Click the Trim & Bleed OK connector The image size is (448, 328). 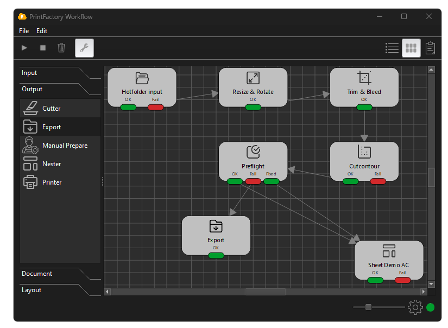click(x=364, y=108)
